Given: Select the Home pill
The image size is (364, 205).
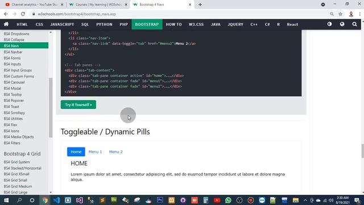Looking at the screenshot, I should pyautogui.click(x=76, y=152).
